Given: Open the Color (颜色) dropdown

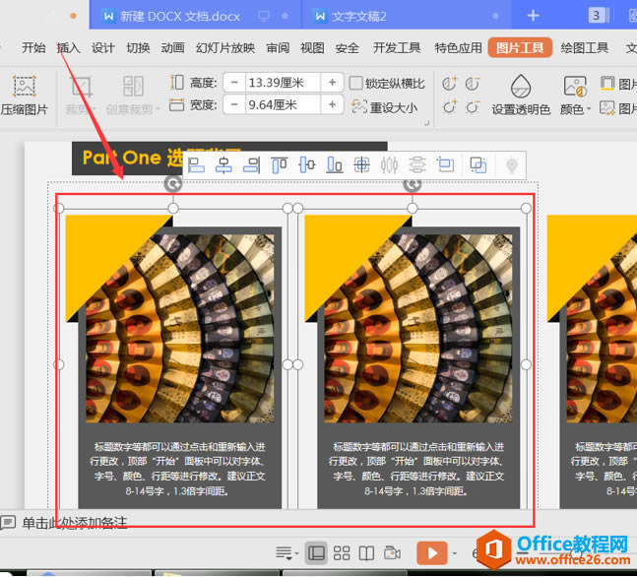Looking at the screenshot, I should click(x=576, y=109).
